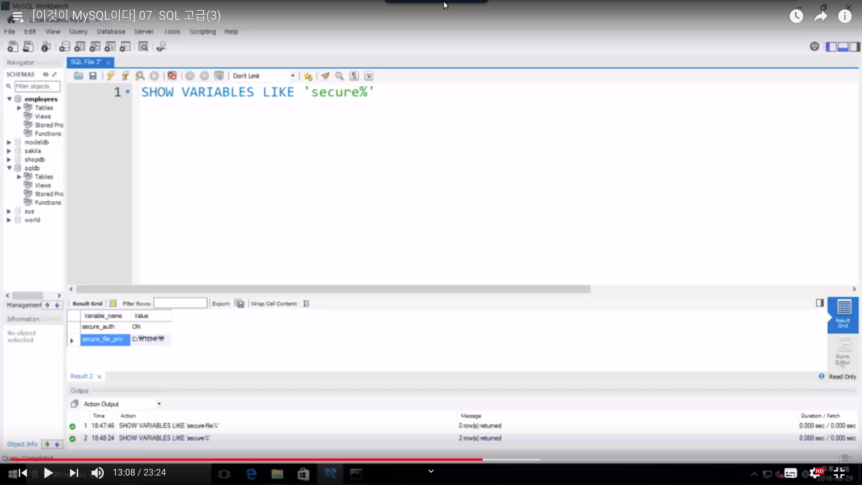The height and width of the screenshot is (485, 862).
Task: Open the Database menu
Action: [111, 31]
